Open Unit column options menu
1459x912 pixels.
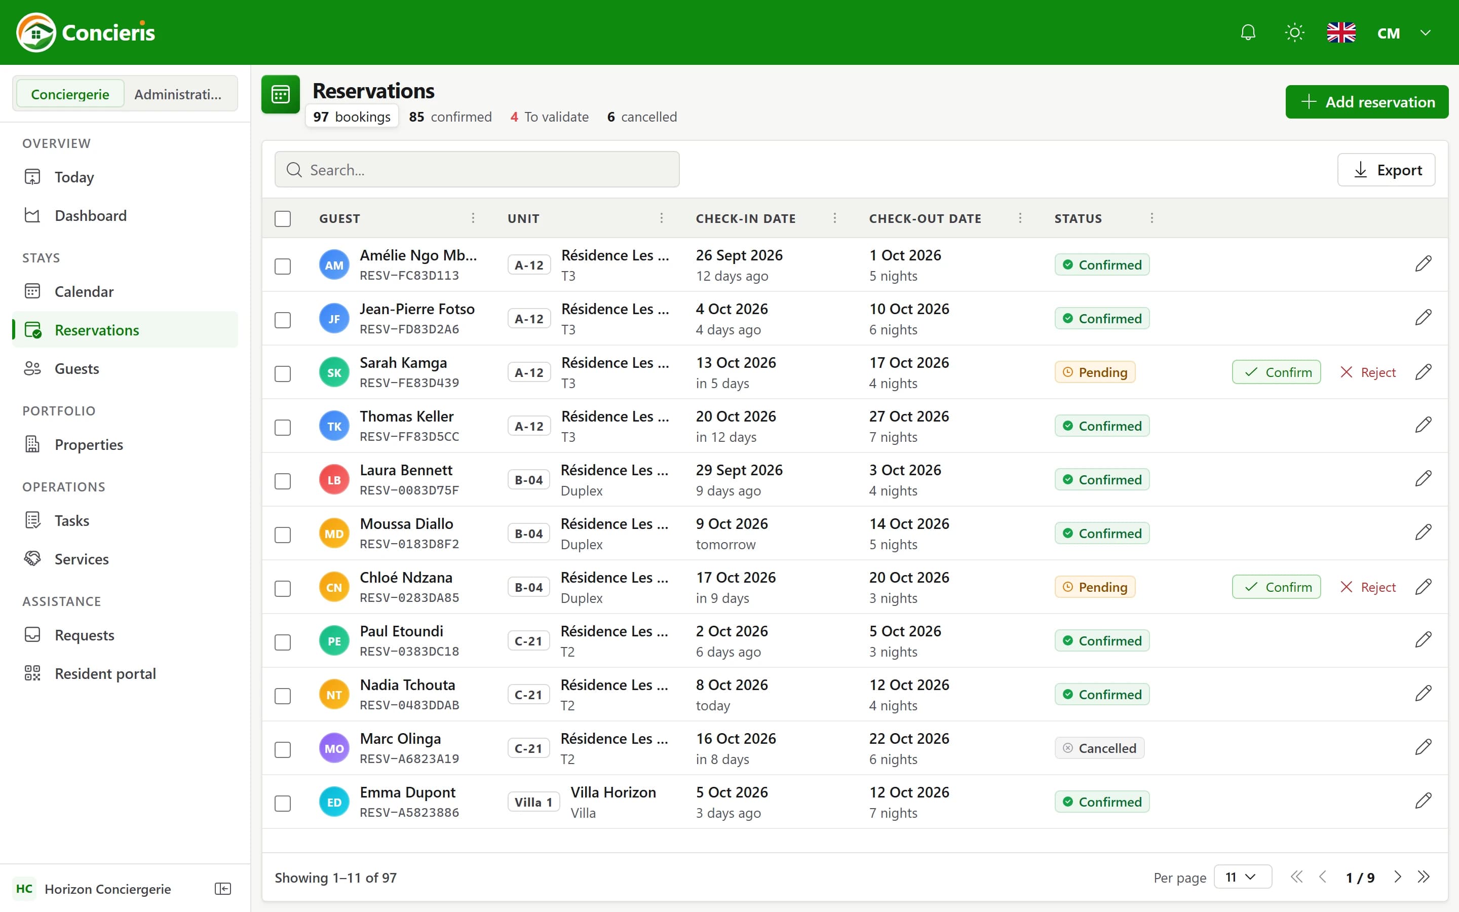[x=662, y=218]
